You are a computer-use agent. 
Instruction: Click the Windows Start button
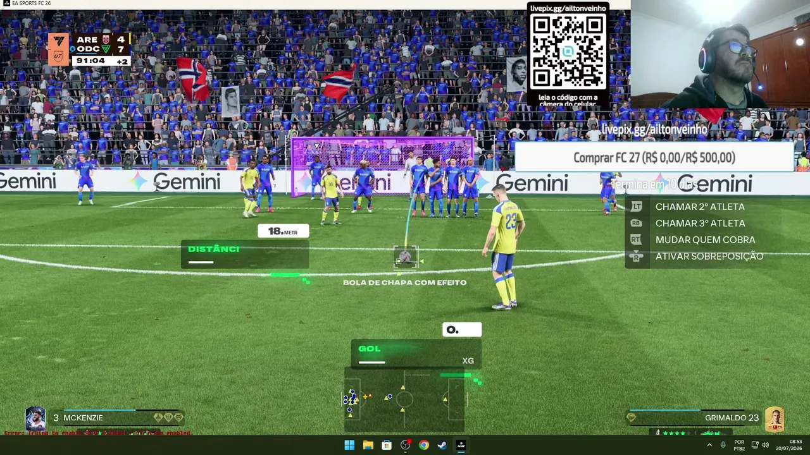click(349, 445)
